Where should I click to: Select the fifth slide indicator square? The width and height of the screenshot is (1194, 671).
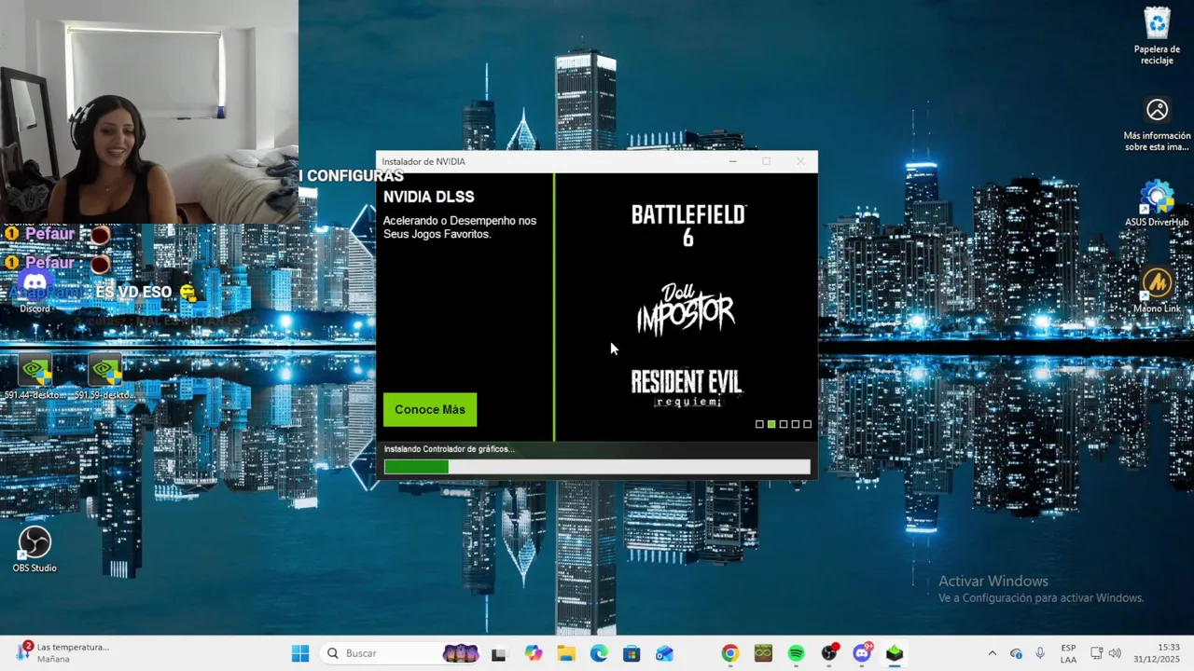pyautogui.click(x=808, y=424)
